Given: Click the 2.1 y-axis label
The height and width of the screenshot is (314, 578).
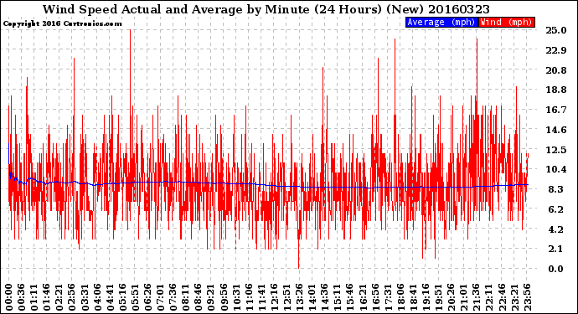Looking at the screenshot, I should pos(556,250).
